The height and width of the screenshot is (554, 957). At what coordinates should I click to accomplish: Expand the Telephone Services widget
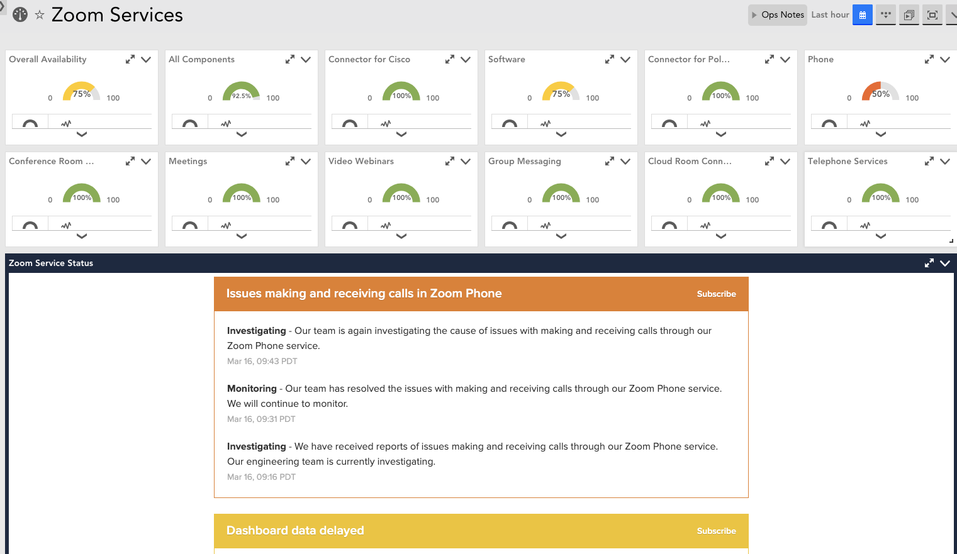pos(929,161)
